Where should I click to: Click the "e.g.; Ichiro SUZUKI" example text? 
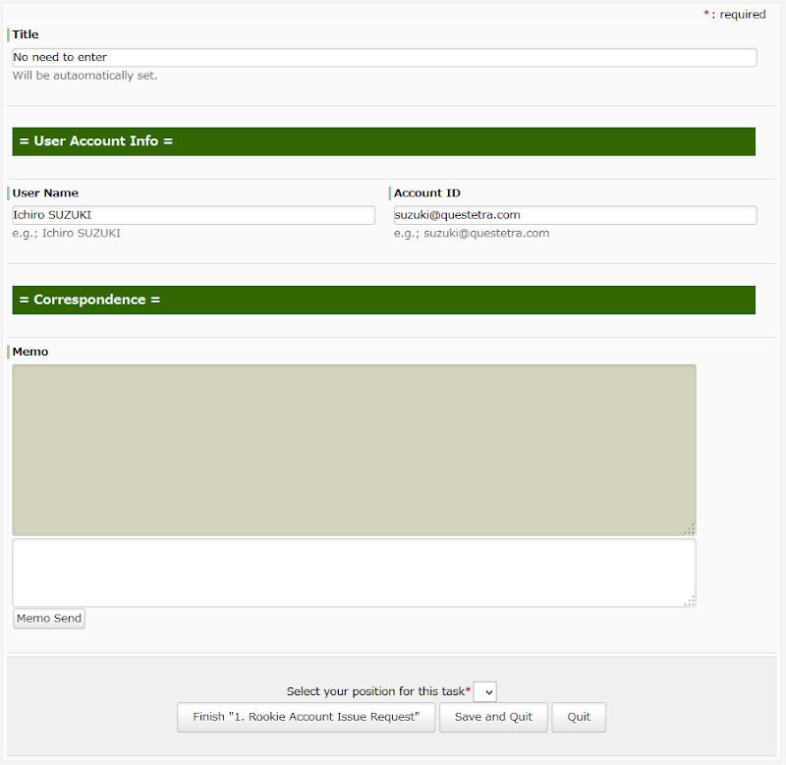66,233
